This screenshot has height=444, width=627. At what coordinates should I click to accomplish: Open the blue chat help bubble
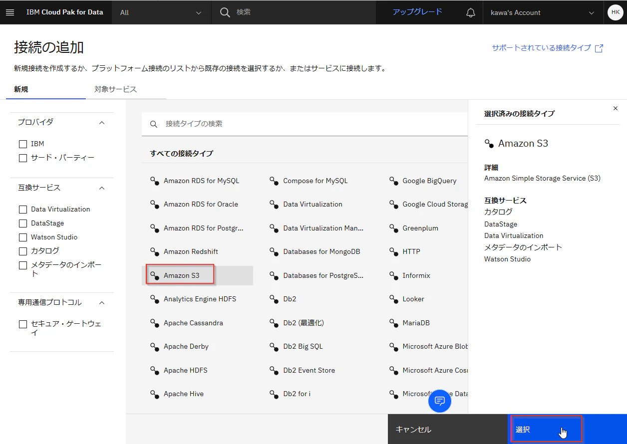coord(440,401)
